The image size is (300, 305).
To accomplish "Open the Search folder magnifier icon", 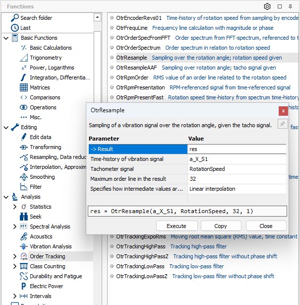I will (14, 18).
